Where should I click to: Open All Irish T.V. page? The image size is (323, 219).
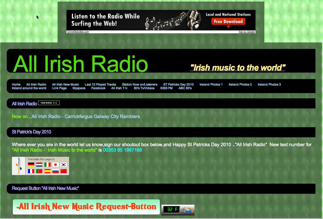point(120,88)
